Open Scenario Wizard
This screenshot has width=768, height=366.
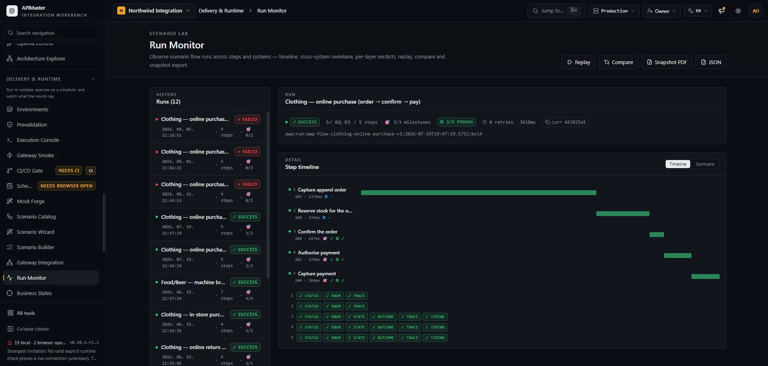(x=51, y=232)
